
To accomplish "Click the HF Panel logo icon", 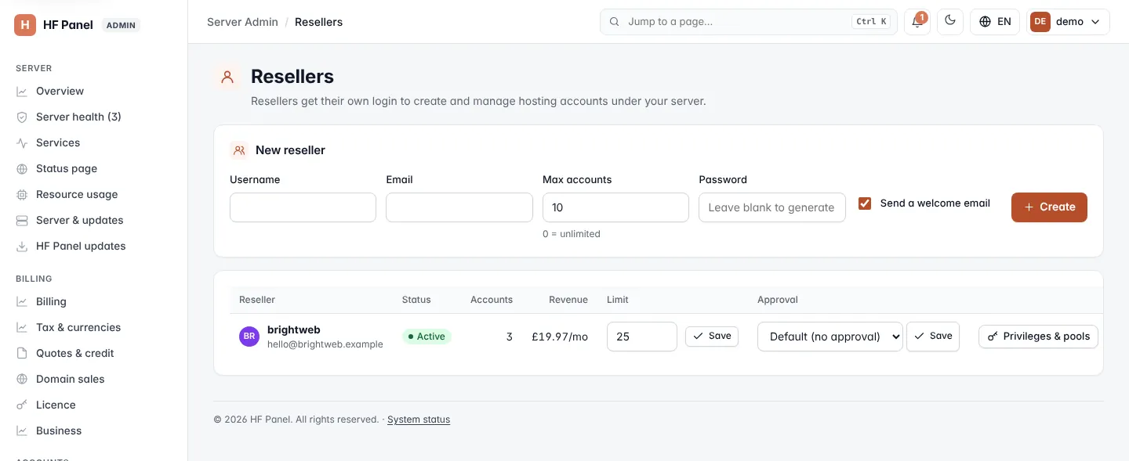I will (x=25, y=24).
